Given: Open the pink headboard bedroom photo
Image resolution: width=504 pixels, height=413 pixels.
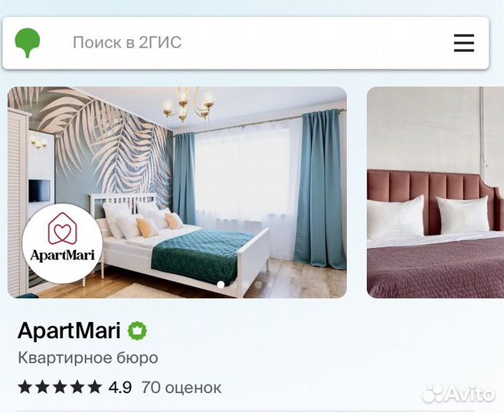Looking at the screenshot, I should point(436,192).
